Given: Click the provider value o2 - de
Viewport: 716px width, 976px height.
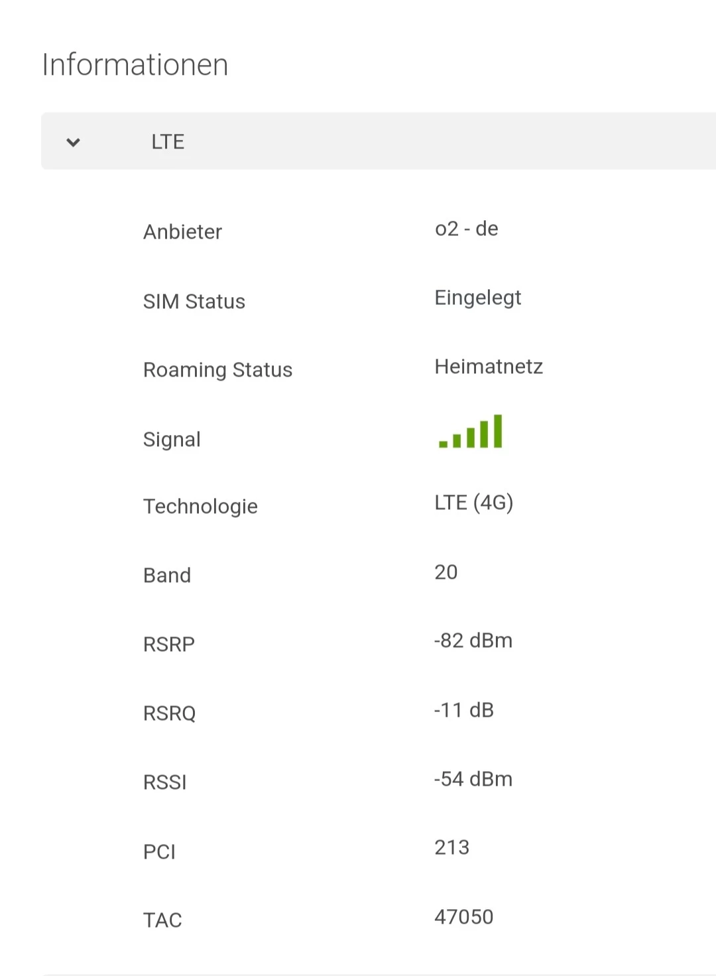Looking at the screenshot, I should [x=466, y=229].
